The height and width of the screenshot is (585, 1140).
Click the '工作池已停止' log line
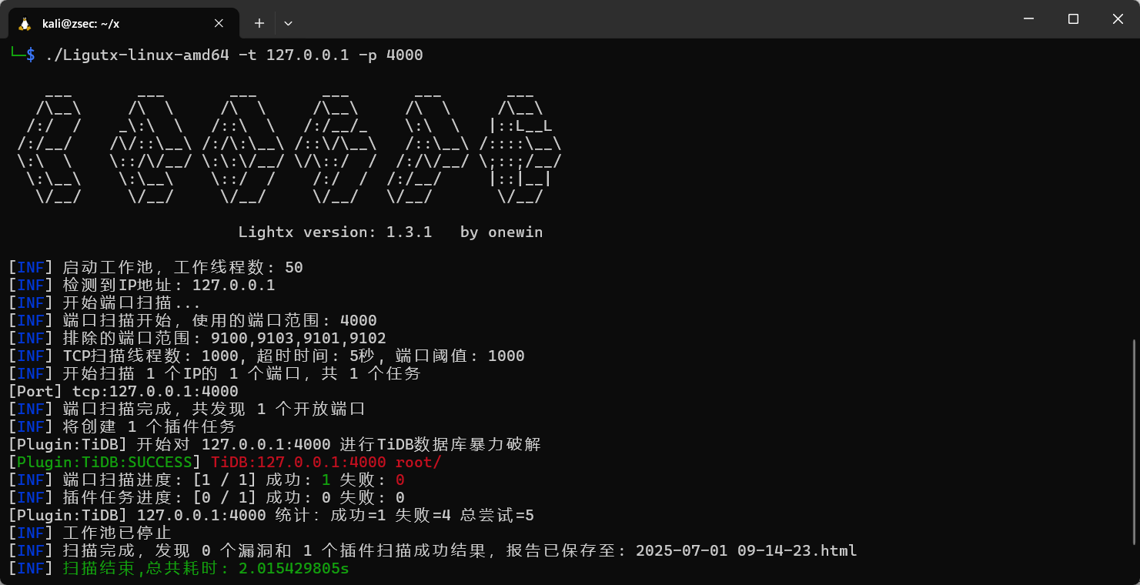coord(90,533)
